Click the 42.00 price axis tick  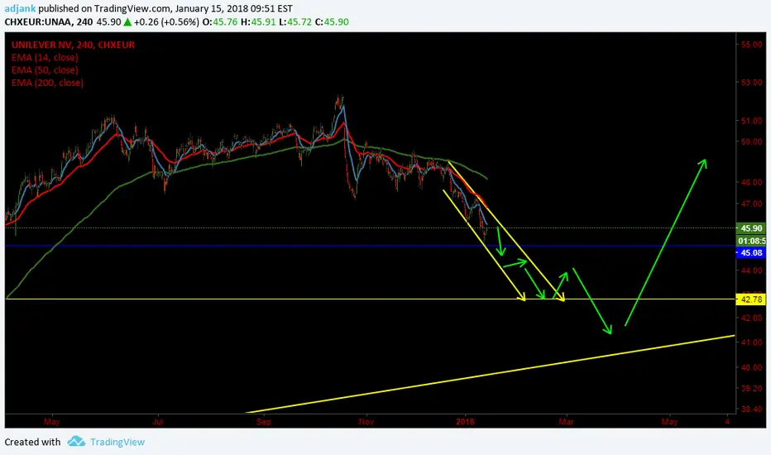pos(751,318)
